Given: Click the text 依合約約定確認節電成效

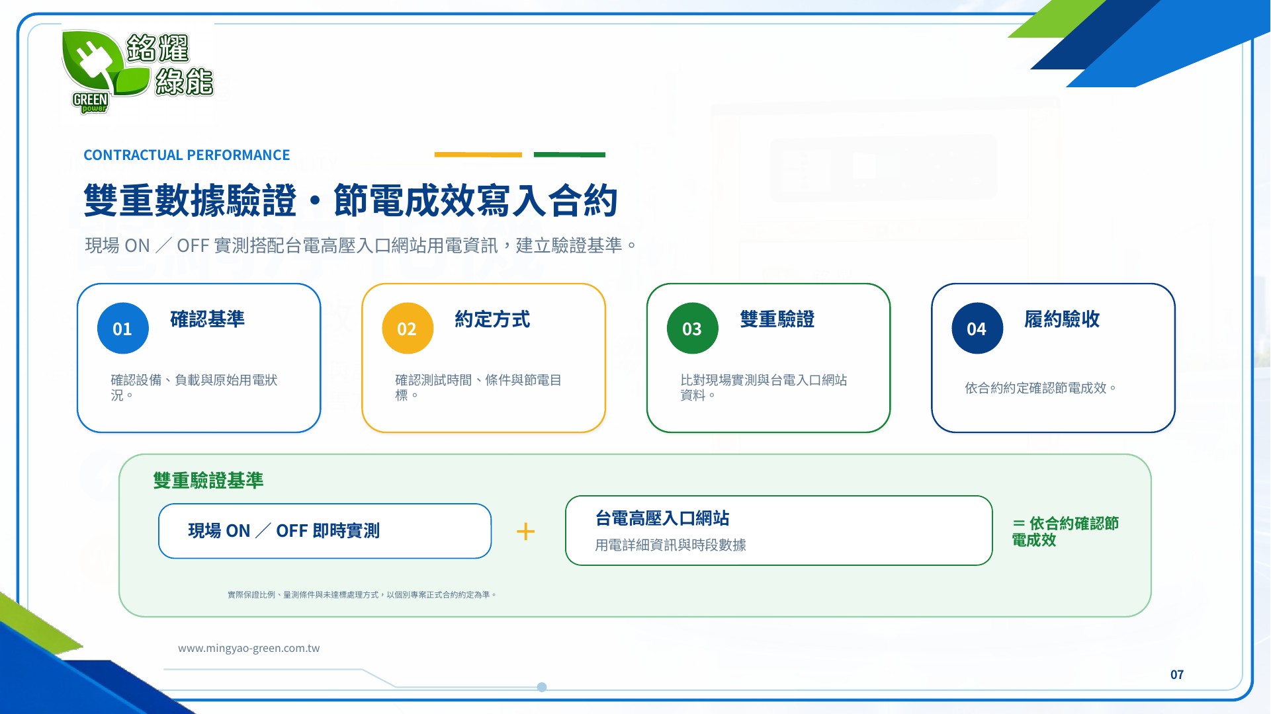Looking at the screenshot, I should 1041,388.
